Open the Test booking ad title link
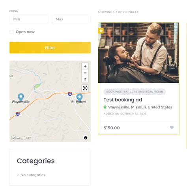187x189 pixels. tap(123, 100)
